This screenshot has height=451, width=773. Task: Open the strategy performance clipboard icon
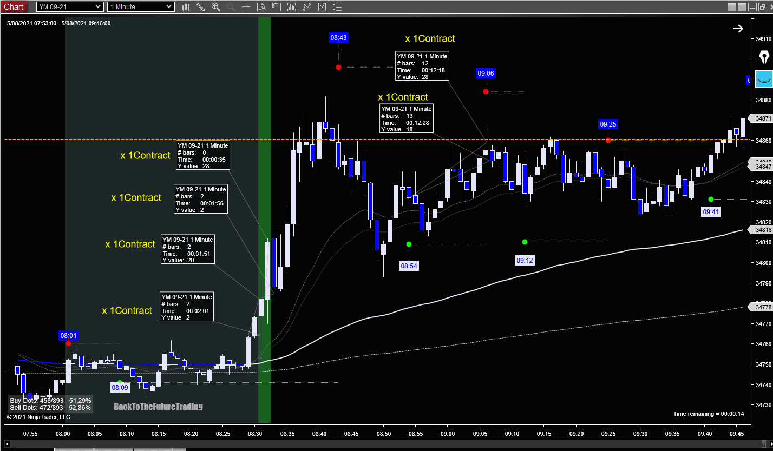322,7
